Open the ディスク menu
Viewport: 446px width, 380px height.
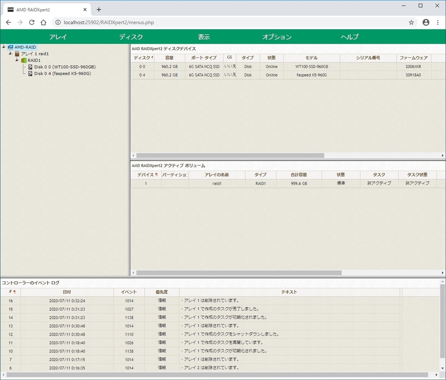coord(131,37)
